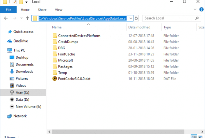Switch to the Home ribbon tab
The width and height of the screenshot is (205, 138).
coord(25,10)
